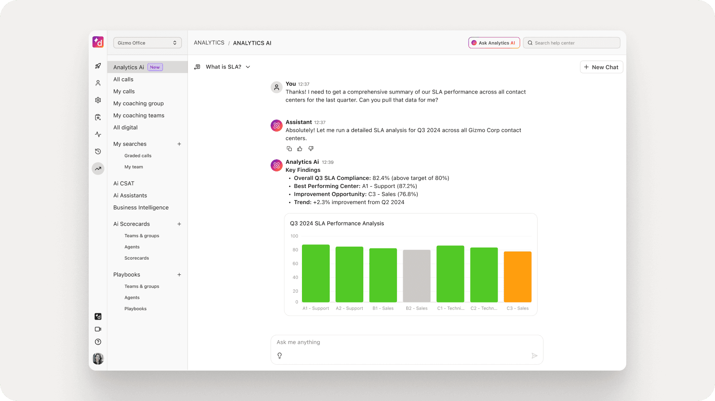This screenshot has width=715, height=401.
Task: Give thumbs down to Assistant reply
Action: coord(311,149)
